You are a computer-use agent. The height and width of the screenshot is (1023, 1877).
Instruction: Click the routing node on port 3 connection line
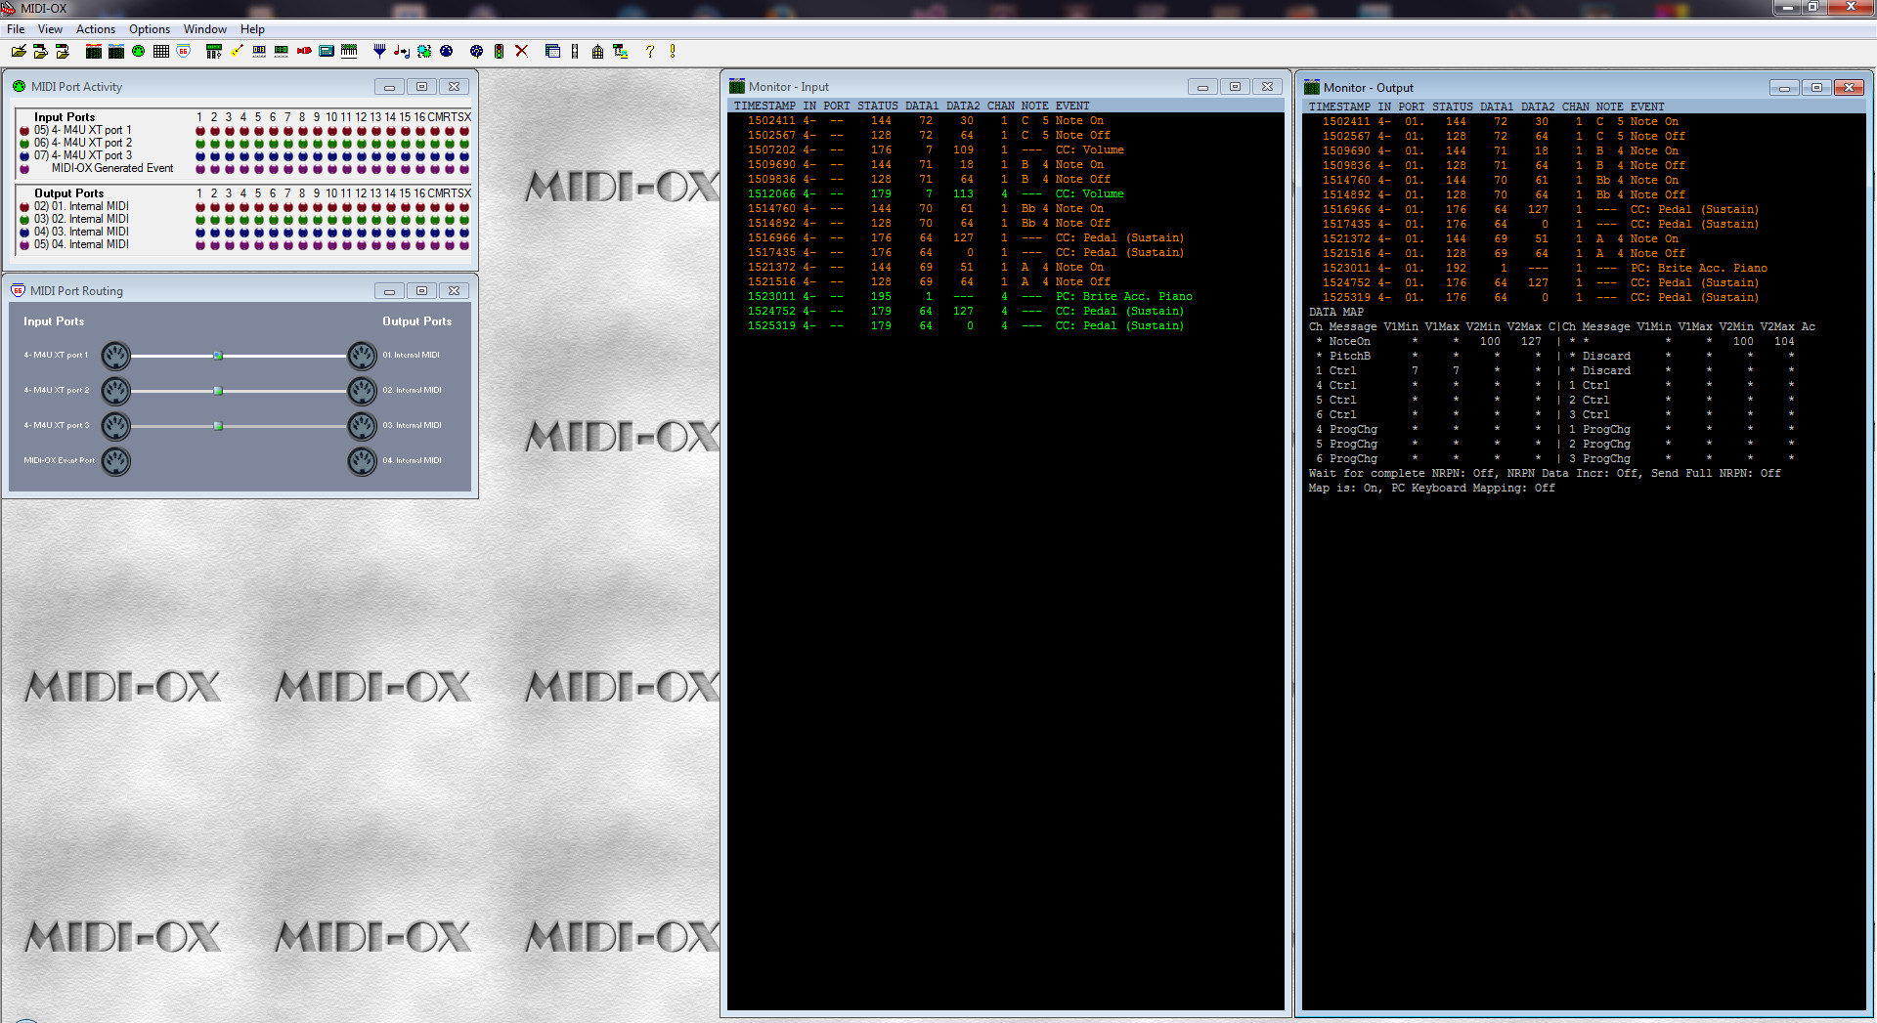(x=218, y=426)
